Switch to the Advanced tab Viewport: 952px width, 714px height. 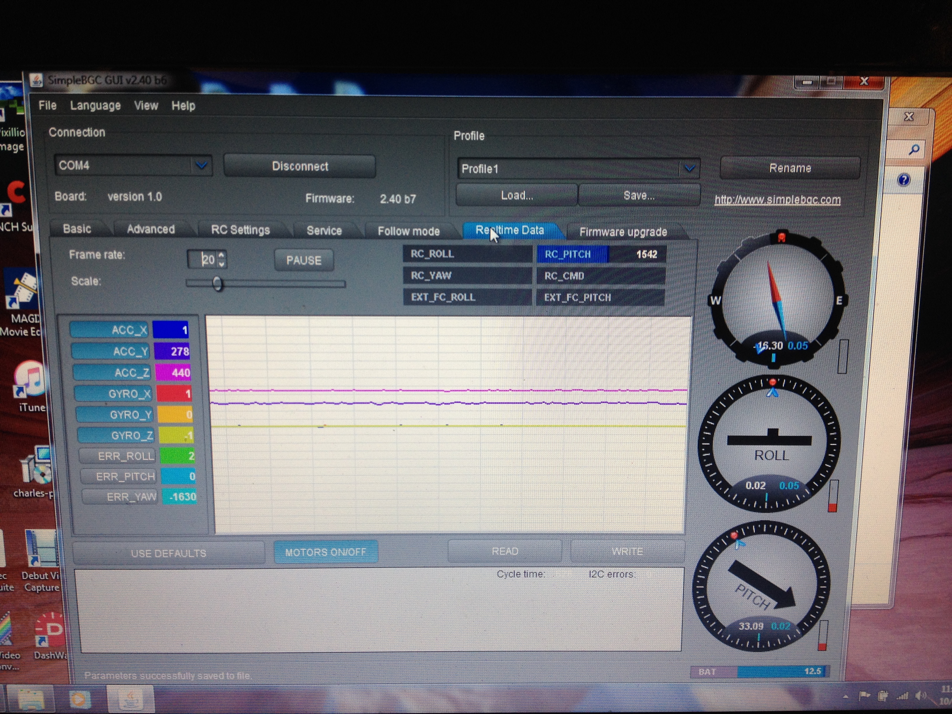click(150, 229)
